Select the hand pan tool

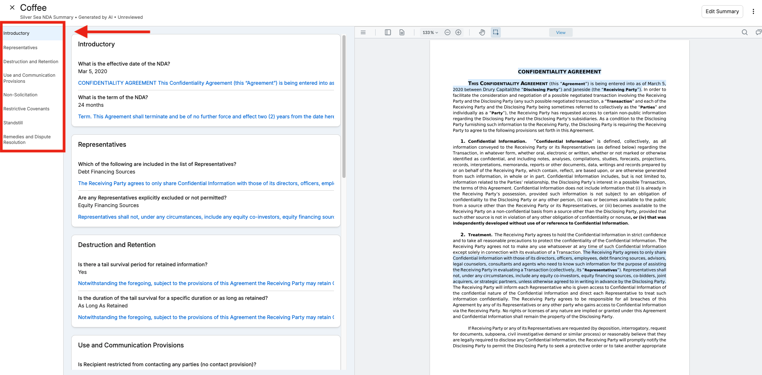click(482, 32)
